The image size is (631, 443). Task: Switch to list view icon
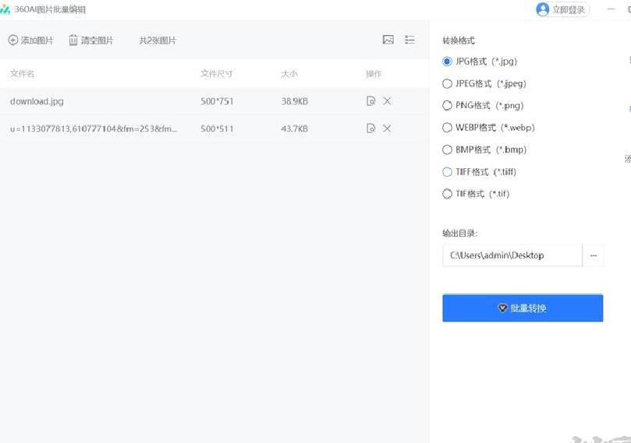[409, 40]
